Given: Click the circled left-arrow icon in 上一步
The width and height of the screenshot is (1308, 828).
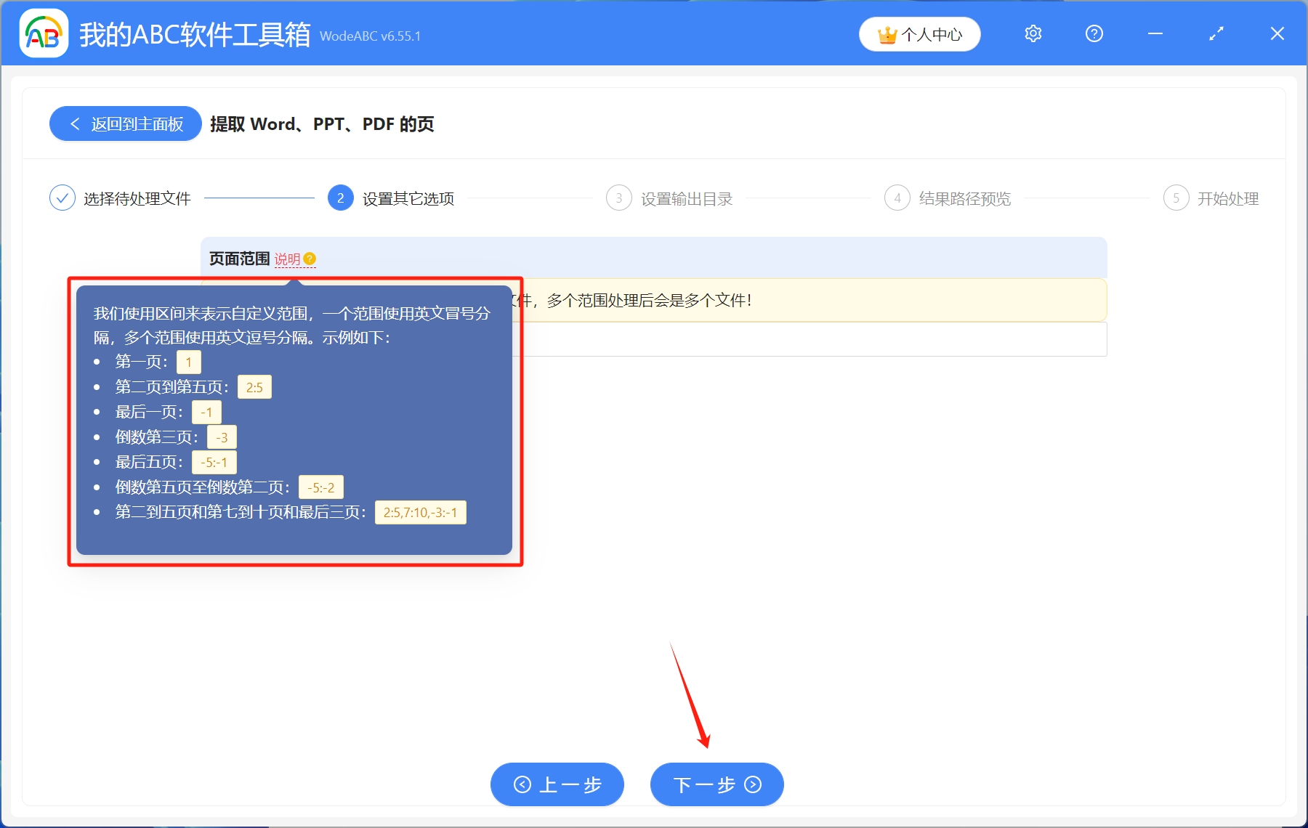Looking at the screenshot, I should click(522, 784).
